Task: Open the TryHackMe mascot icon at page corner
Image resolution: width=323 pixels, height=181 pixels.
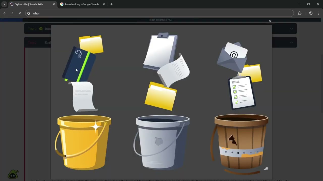Action: point(13,174)
